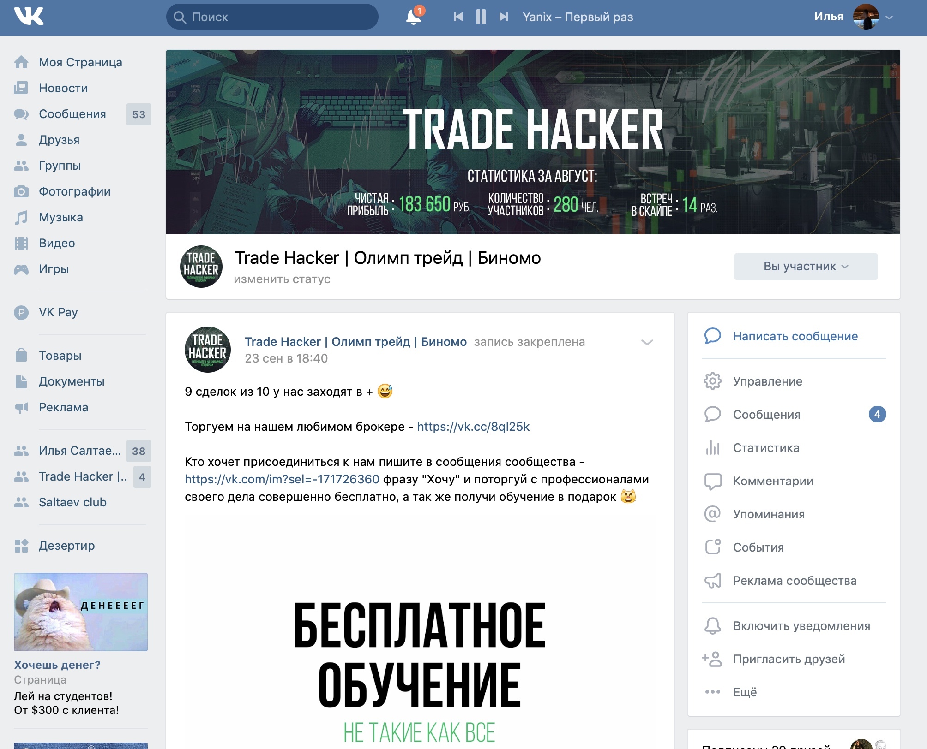Open the vk.cc/8qI25k broker link

click(x=473, y=427)
